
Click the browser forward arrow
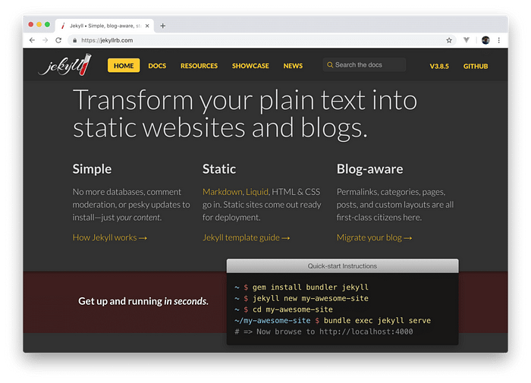coord(46,40)
